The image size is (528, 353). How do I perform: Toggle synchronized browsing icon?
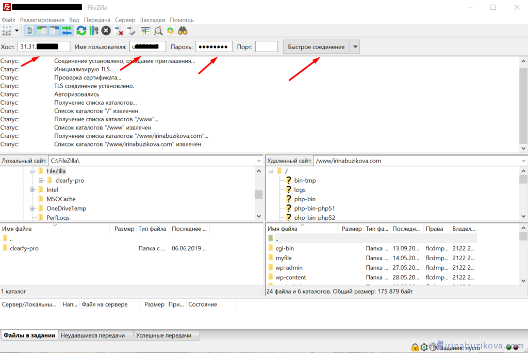pyautogui.click(x=170, y=31)
